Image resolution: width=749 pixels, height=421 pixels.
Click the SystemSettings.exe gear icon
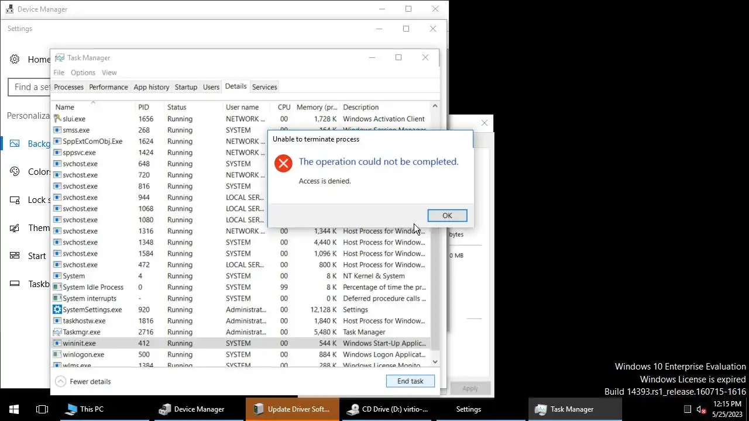point(57,309)
